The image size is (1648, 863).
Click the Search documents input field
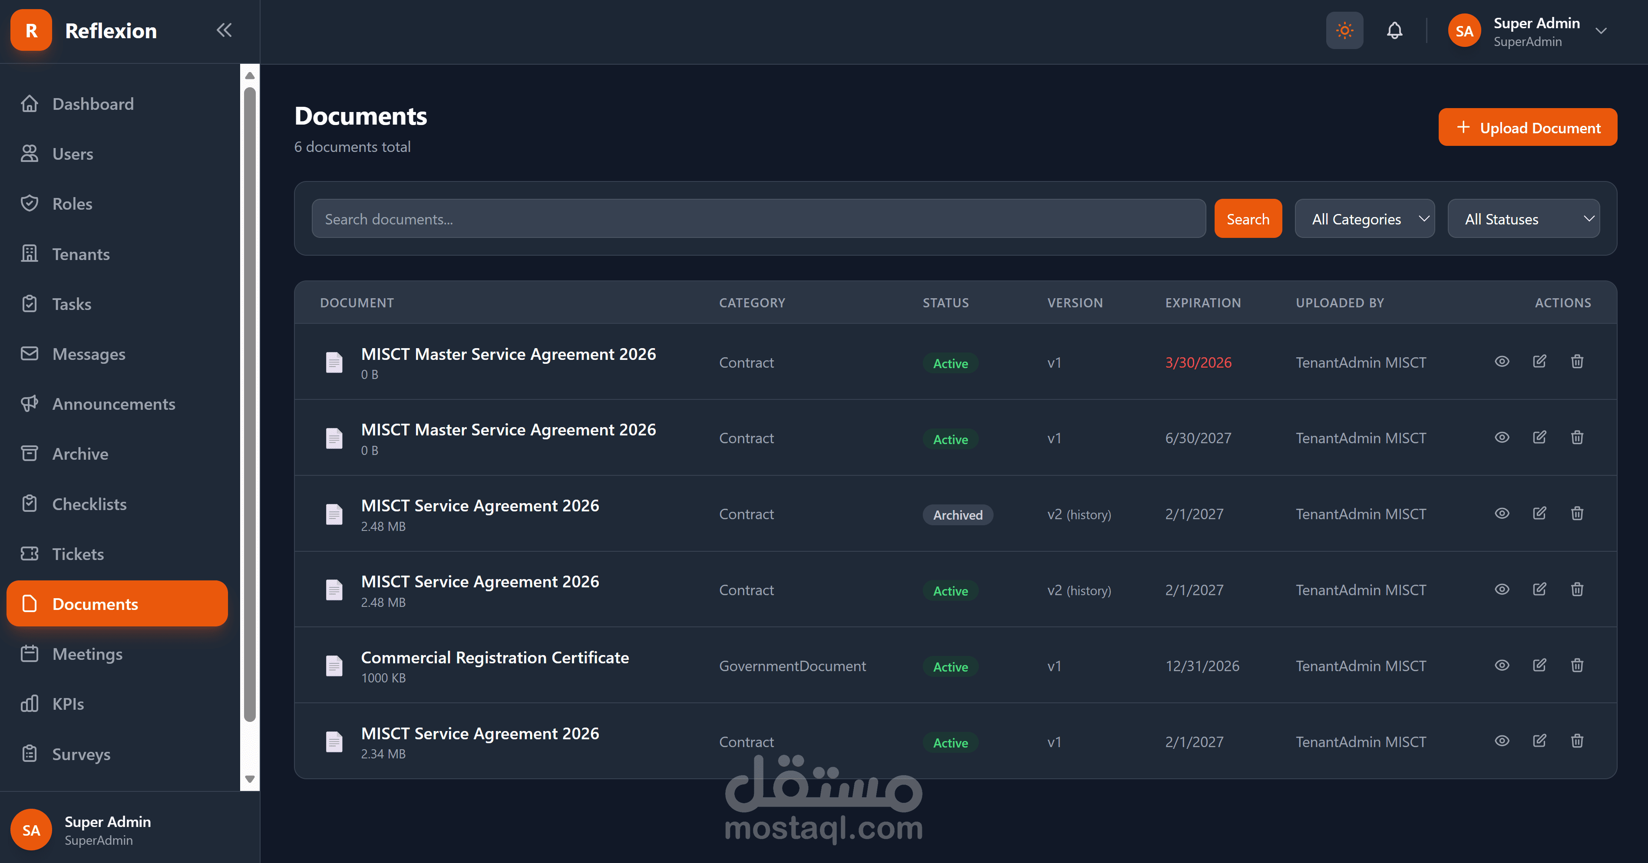(758, 219)
